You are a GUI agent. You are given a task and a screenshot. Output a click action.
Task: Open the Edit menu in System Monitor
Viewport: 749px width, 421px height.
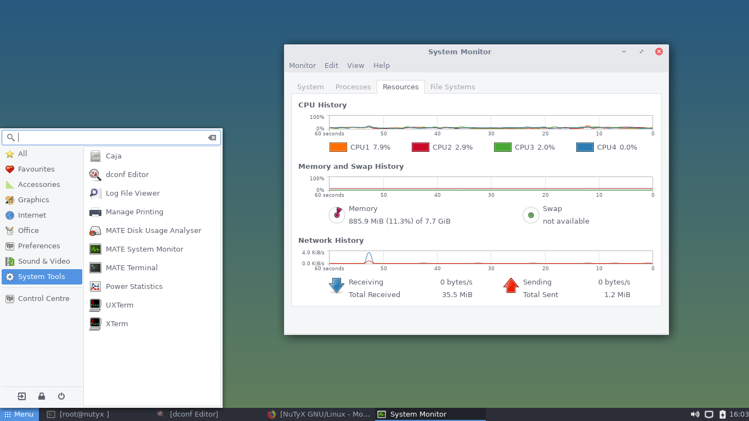pos(331,66)
